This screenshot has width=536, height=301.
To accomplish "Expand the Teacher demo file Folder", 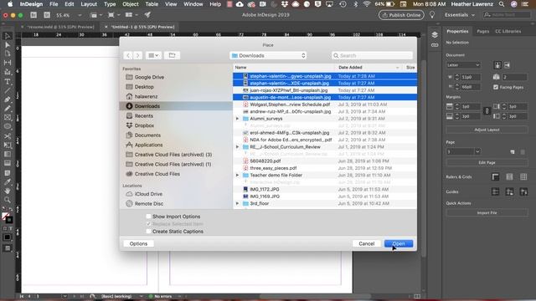I will [x=237, y=176].
